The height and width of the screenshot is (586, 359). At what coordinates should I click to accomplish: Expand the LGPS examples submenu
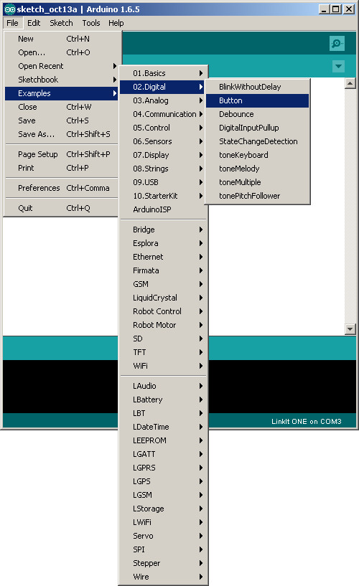coord(163,482)
